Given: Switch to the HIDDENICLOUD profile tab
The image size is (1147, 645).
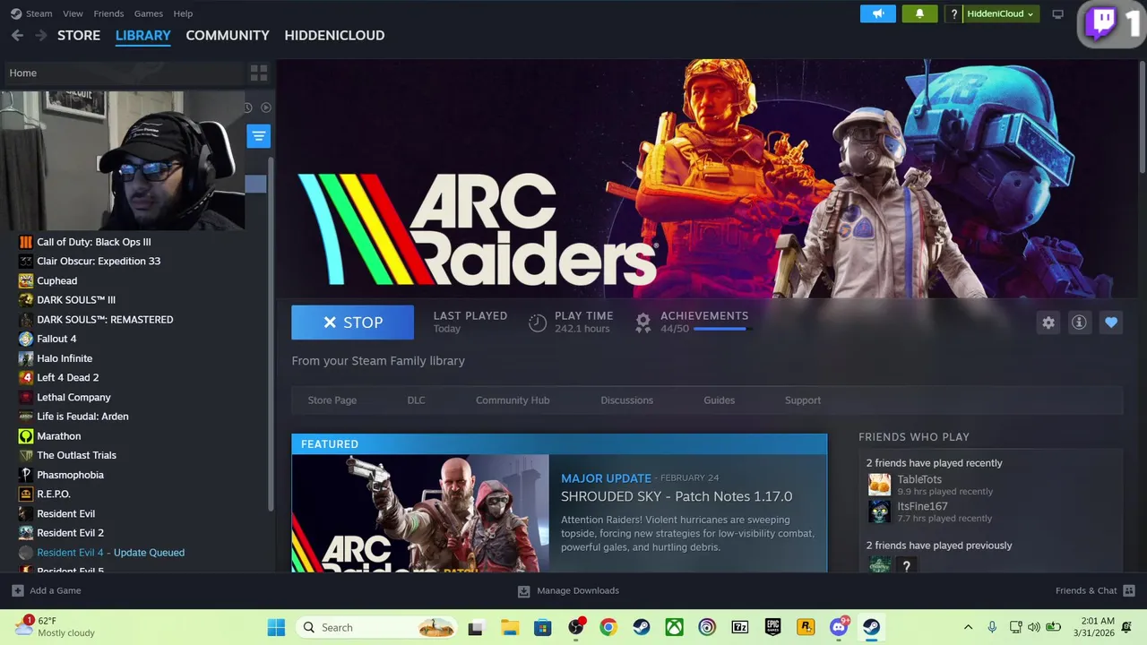Looking at the screenshot, I should coord(334,35).
